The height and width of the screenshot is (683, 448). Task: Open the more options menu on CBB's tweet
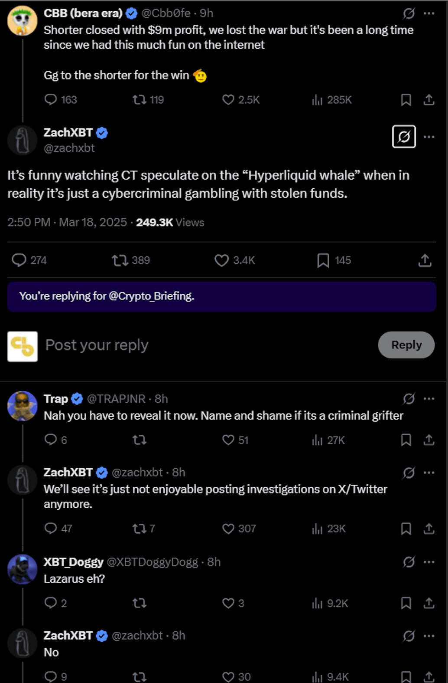coord(429,13)
